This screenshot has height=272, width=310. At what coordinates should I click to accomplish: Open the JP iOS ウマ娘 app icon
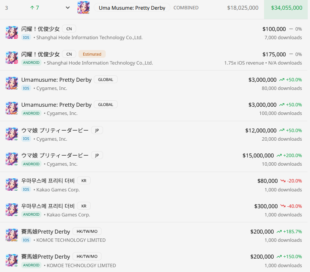pos(12,134)
